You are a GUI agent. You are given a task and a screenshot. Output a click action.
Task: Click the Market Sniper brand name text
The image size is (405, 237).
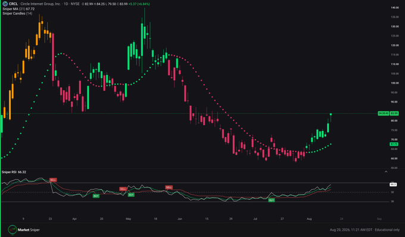point(29,230)
